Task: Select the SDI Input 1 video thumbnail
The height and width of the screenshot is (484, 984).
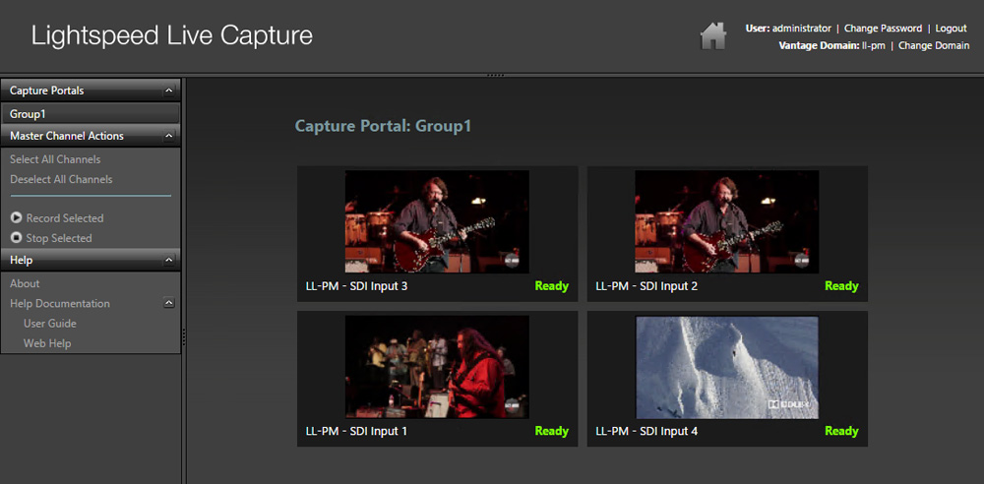Action: [x=437, y=367]
